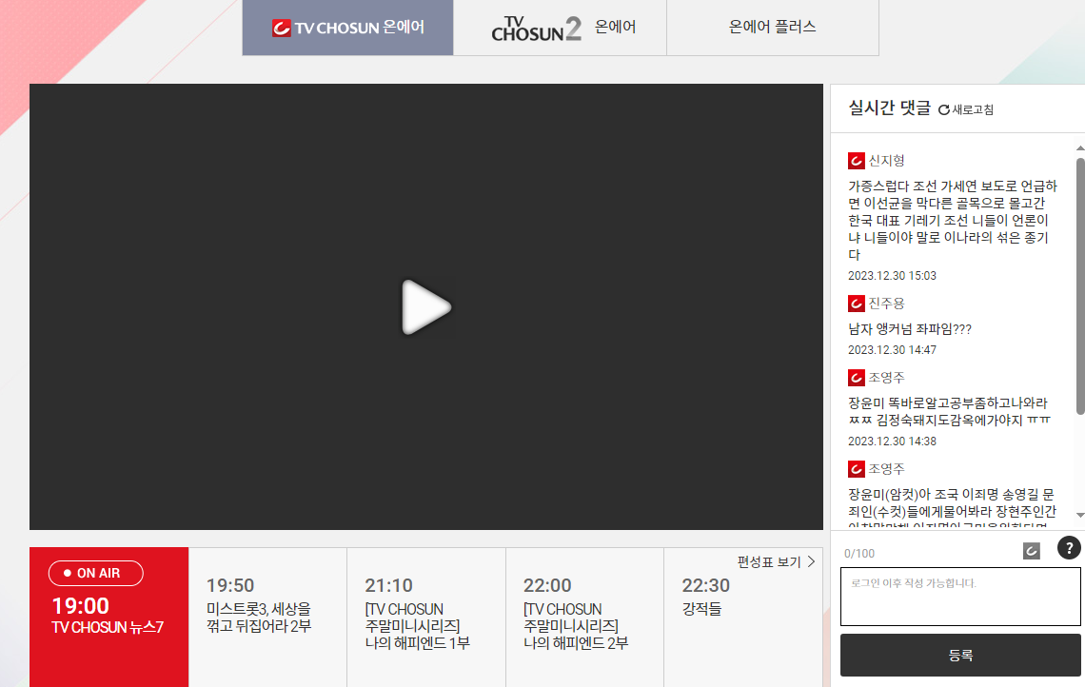
Task: Click the badge icon next to first 조영주 comment
Action: tap(856, 377)
